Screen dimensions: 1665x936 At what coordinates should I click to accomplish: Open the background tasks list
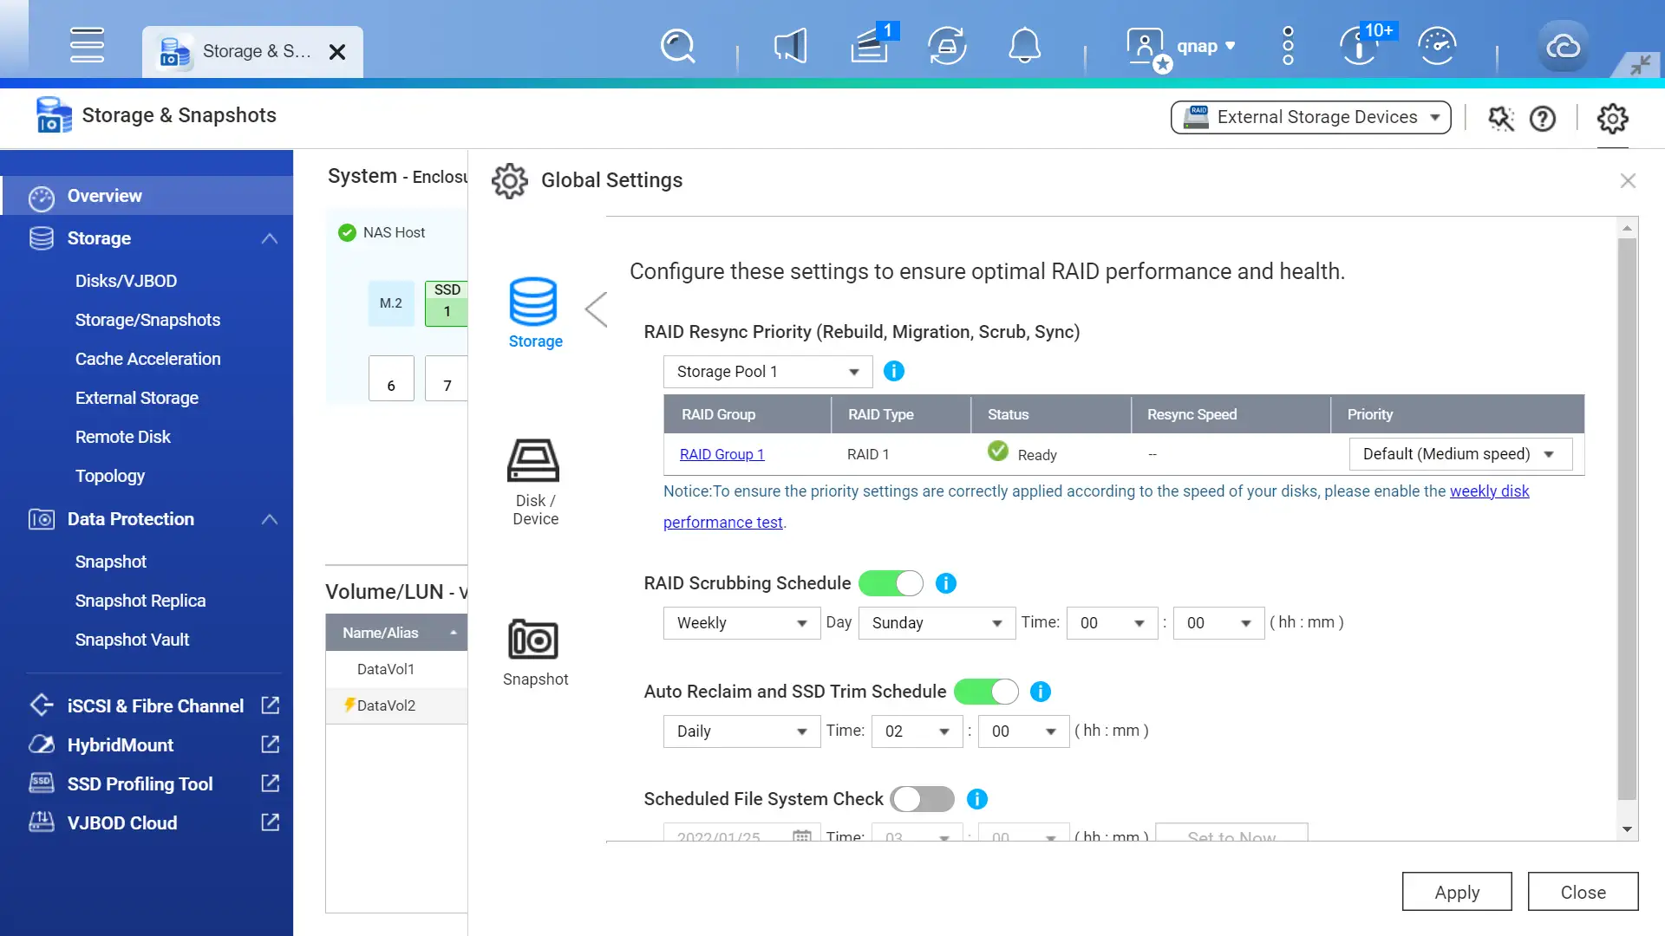(x=870, y=46)
